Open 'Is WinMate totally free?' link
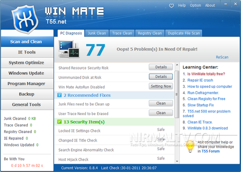 [206, 74]
